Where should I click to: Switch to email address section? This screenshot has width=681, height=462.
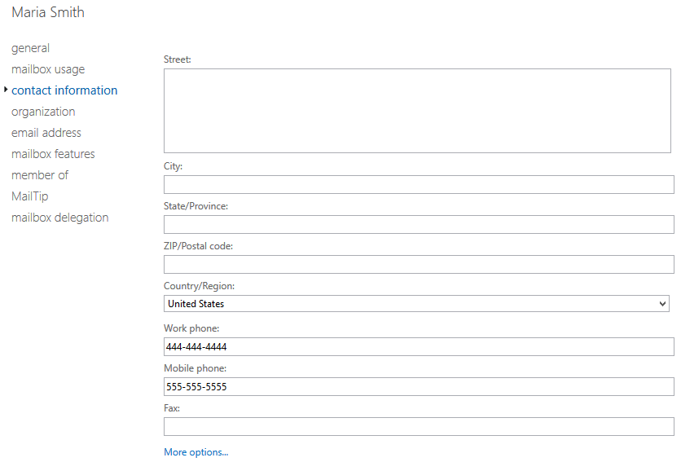pyautogui.click(x=46, y=133)
